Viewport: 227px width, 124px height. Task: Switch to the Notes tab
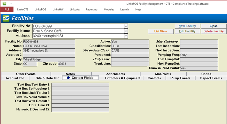coord(70,74)
